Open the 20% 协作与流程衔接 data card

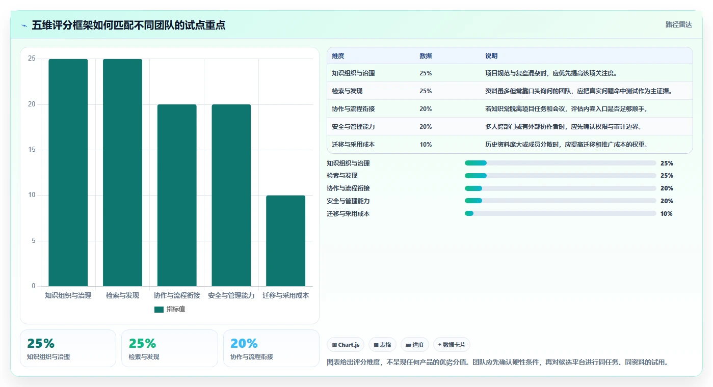[x=271, y=348]
